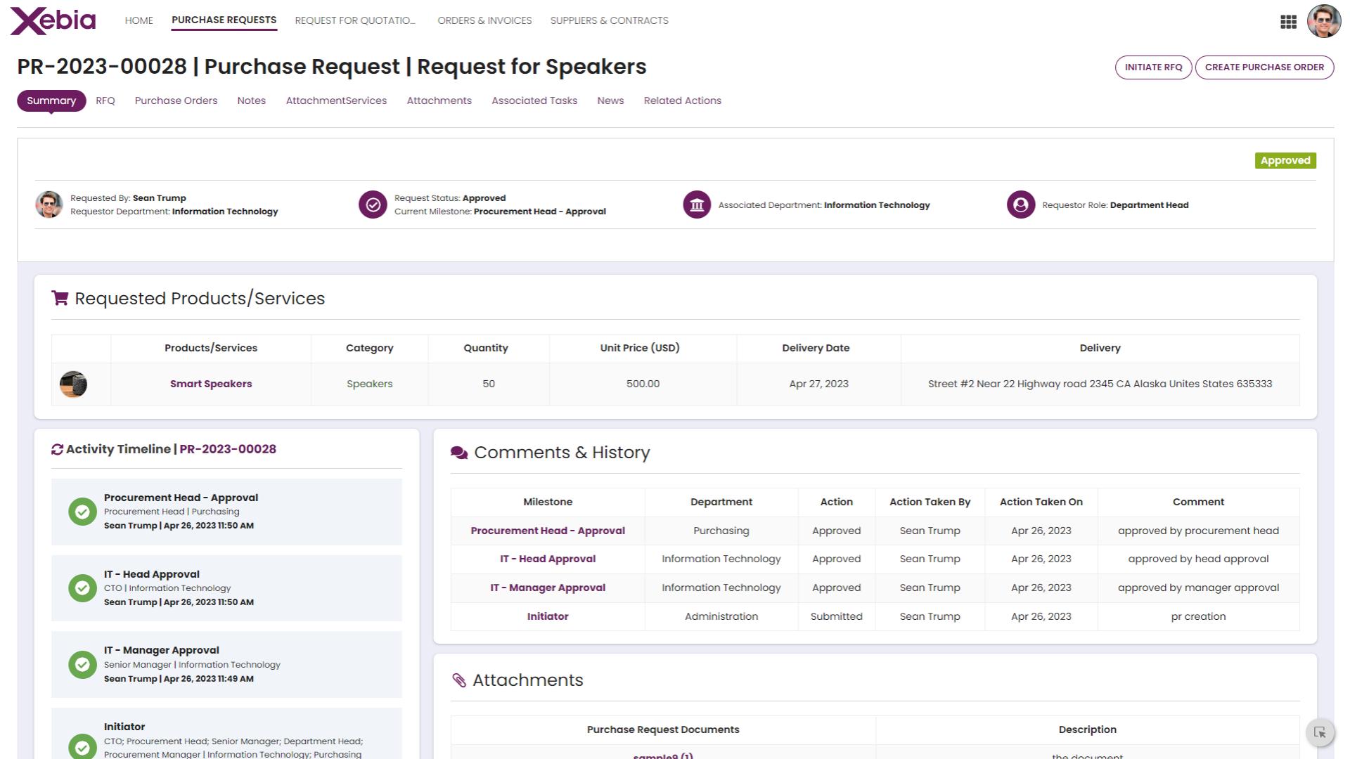Click the Xebia logo
Image resolution: width=1350 pixels, height=759 pixels.
pos(53,21)
